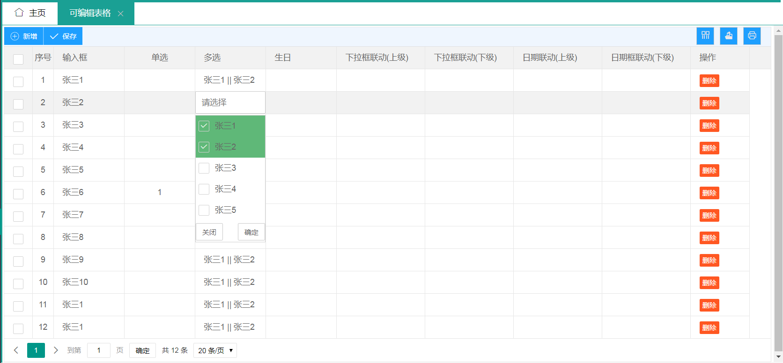Click 多选 cell in row 9
The height and width of the screenshot is (363, 783).
[230, 260]
